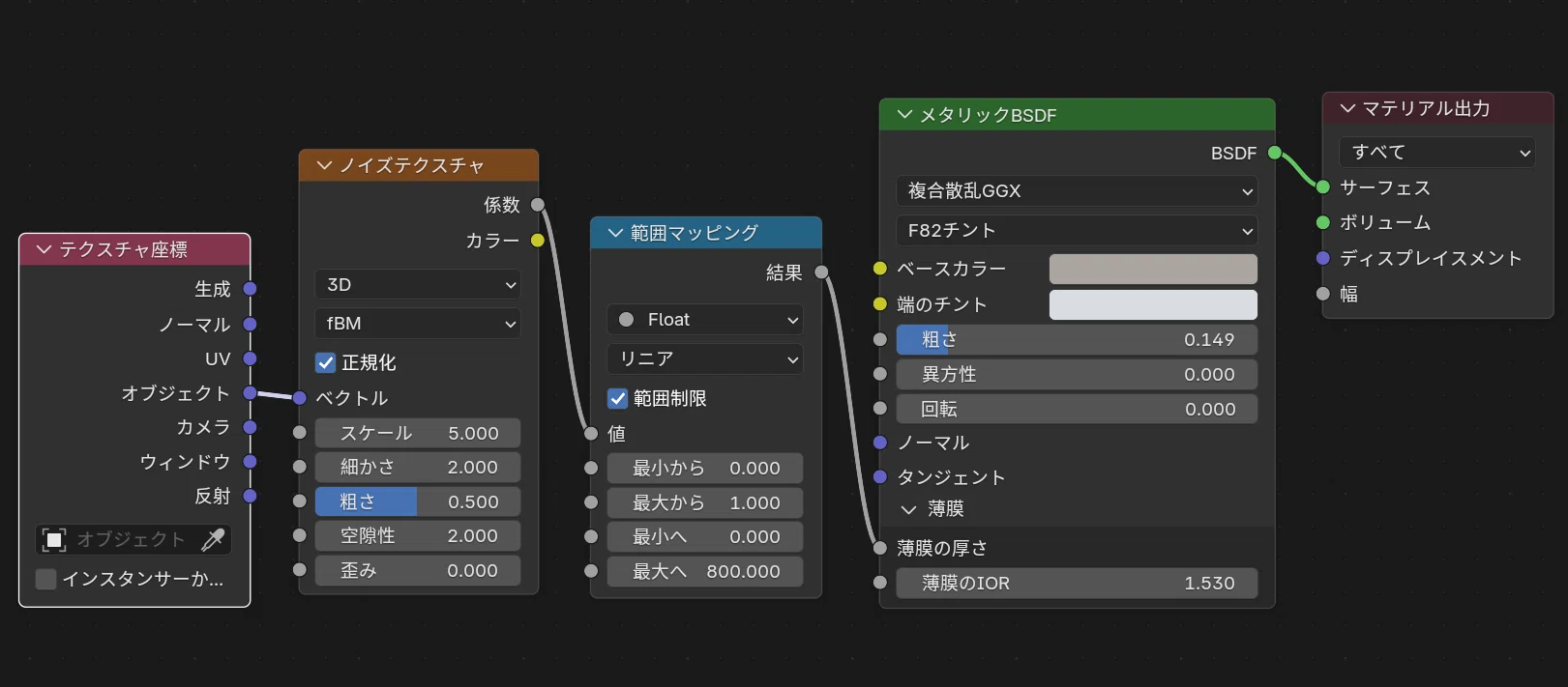
Task: Click the 最小から 0.000 field
Action: [705, 468]
